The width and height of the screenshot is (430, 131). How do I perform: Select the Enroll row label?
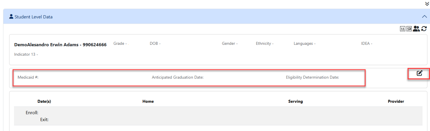click(x=32, y=113)
